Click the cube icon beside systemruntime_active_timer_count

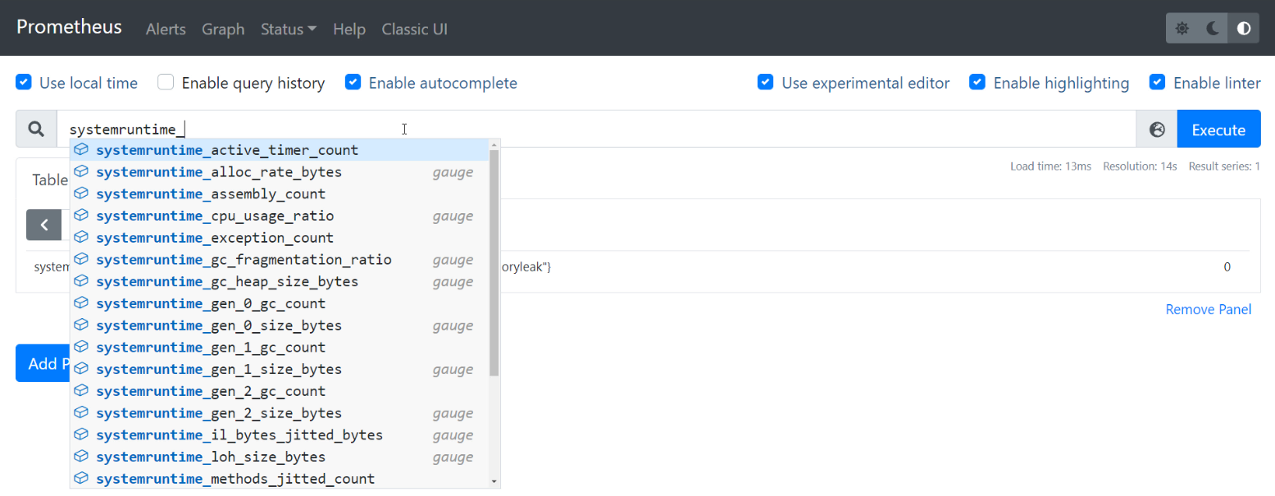click(x=81, y=149)
